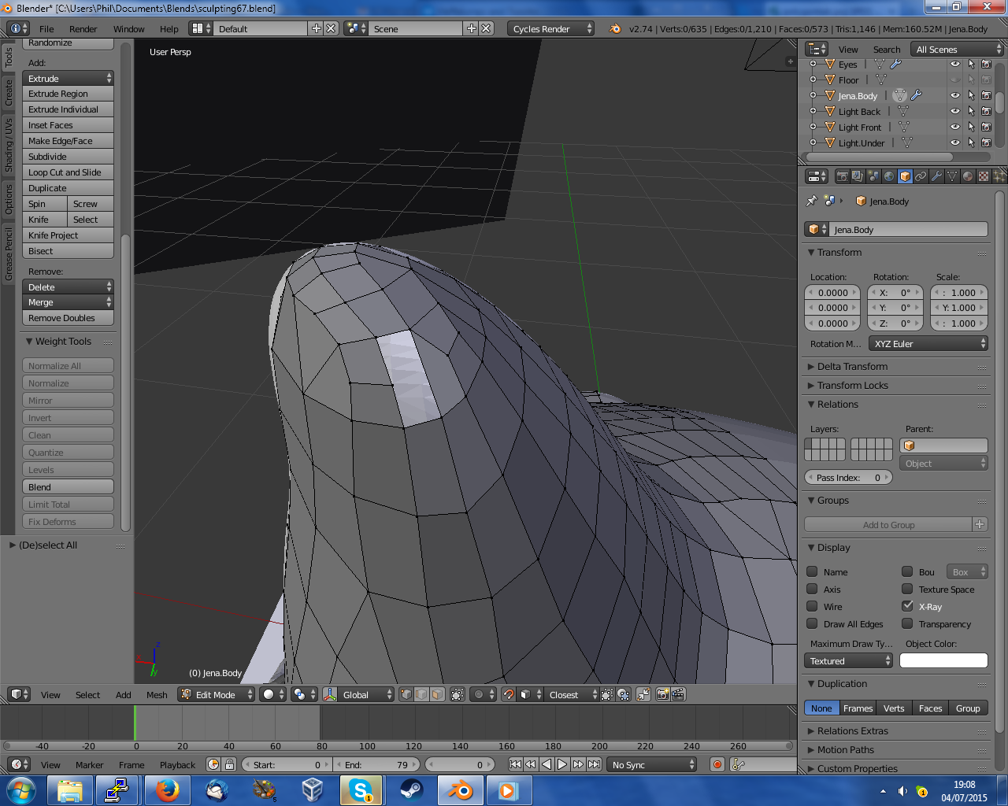1008x806 pixels.
Task: Open the World properties tab (globe icon)
Action: coord(889,176)
